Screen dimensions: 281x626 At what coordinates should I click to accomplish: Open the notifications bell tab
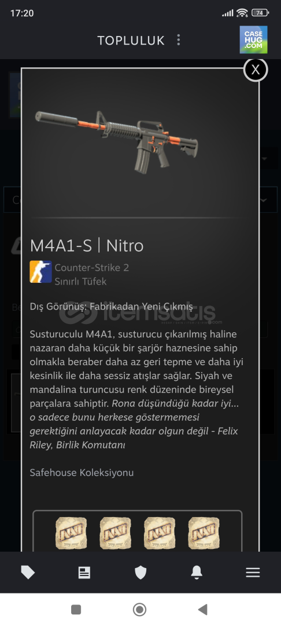click(x=197, y=573)
